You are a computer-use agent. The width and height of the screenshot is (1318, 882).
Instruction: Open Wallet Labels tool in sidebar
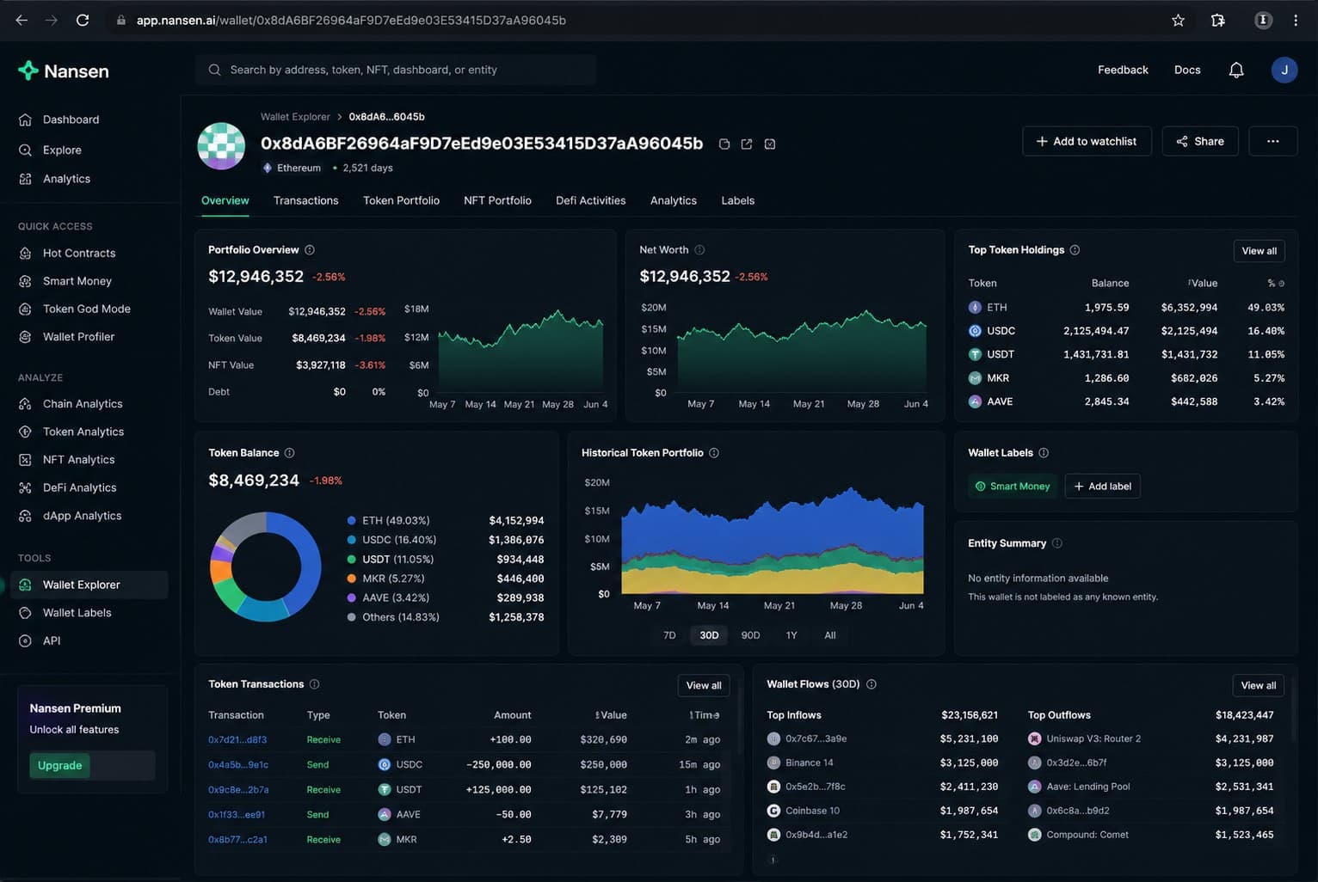pyautogui.click(x=77, y=613)
